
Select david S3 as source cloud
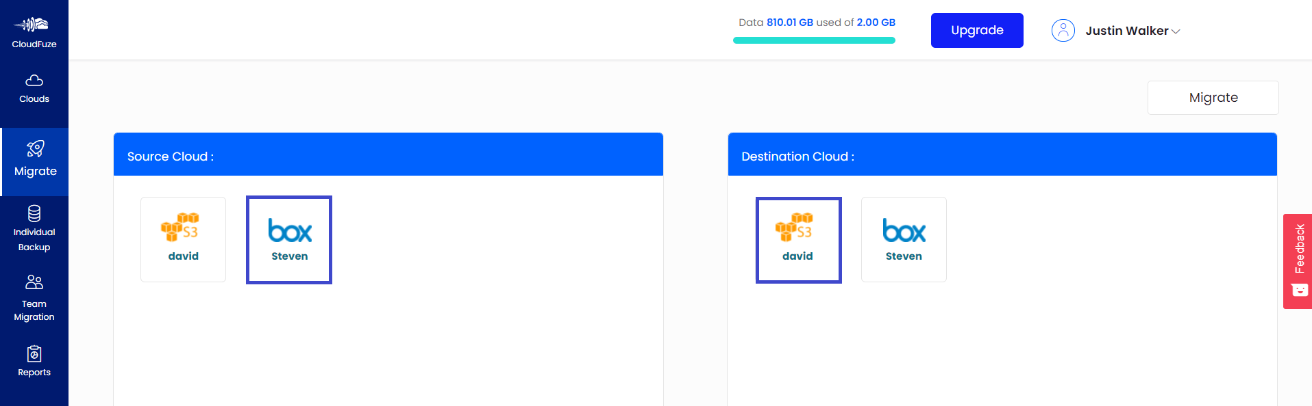[x=183, y=239]
